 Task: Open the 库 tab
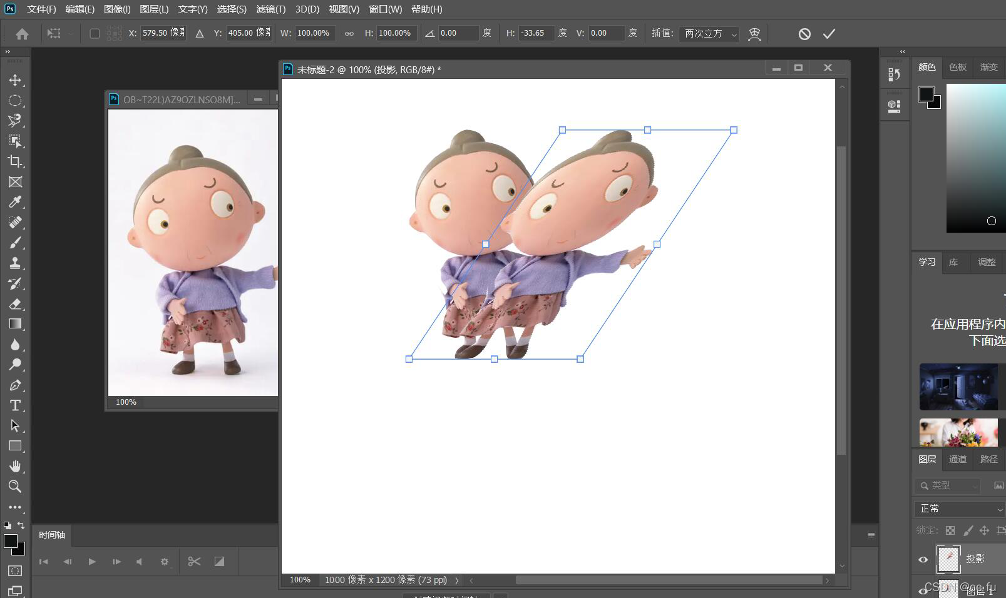tap(953, 262)
